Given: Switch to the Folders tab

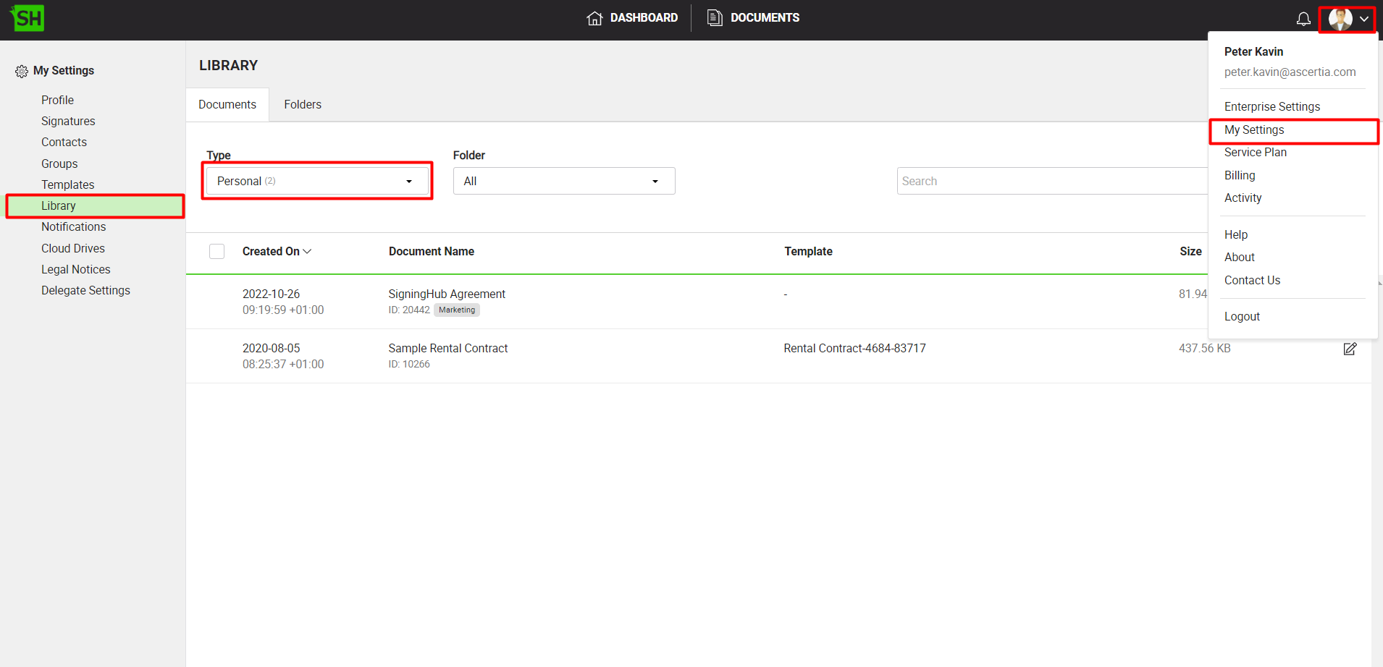Looking at the screenshot, I should pos(302,105).
